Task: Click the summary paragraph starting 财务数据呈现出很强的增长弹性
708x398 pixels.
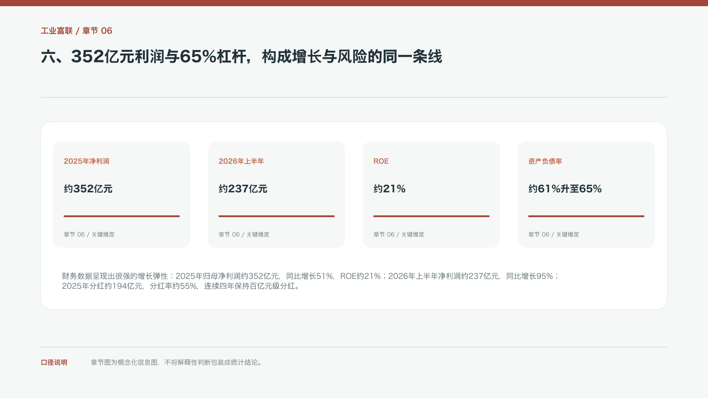Action: 311,281
